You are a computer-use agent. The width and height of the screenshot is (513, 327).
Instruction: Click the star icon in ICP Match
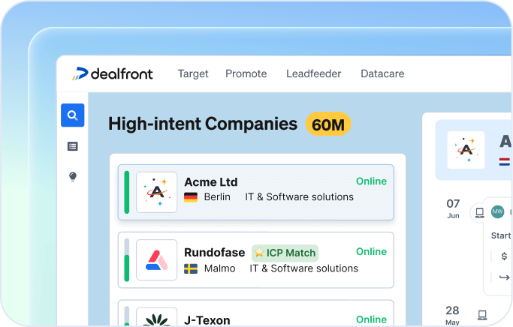point(259,252)
